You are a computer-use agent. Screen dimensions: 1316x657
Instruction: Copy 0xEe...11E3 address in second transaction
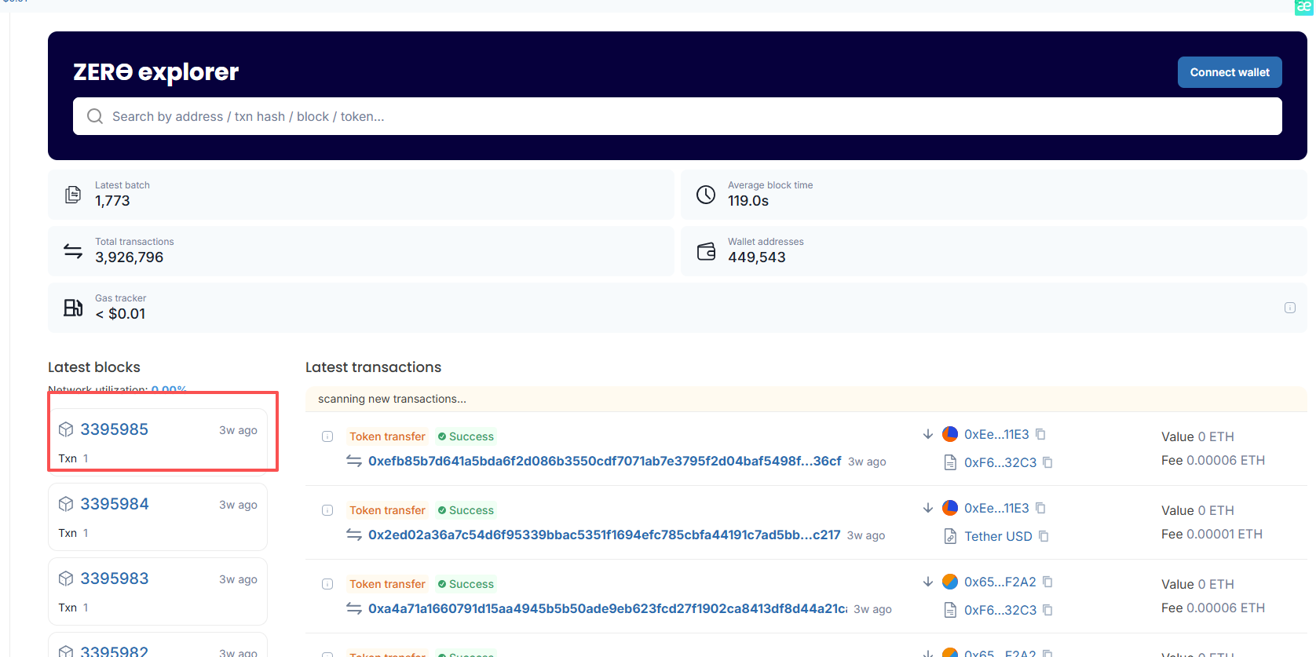[x=1040, y=508]
